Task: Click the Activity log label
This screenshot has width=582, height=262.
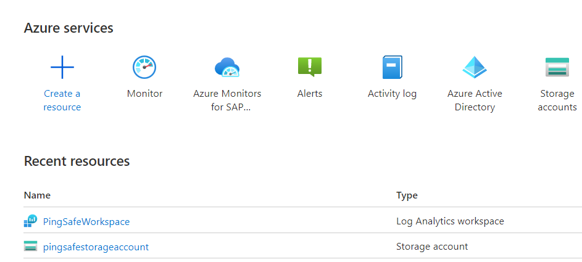Action: pos(392,94)
